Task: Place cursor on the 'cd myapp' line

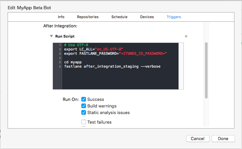Action: tap(73, 62)
